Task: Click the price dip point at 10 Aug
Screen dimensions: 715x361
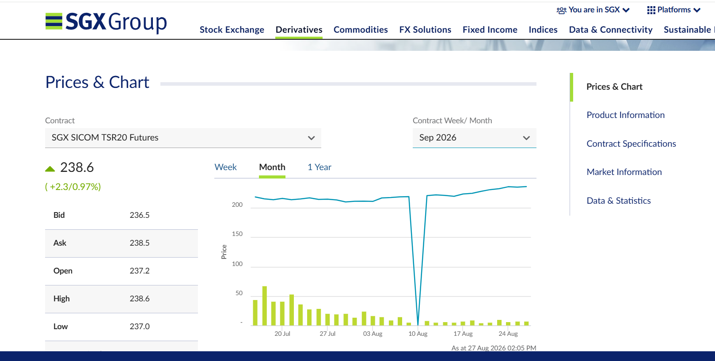Action: pyautogui.click(x=418, y=325)
